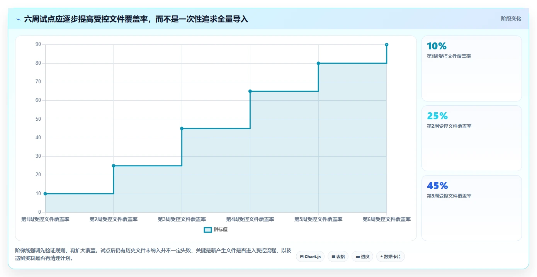
Task: Click the footnote paragraph starting 阶梯线强调
Action: (x=153, y=255)
